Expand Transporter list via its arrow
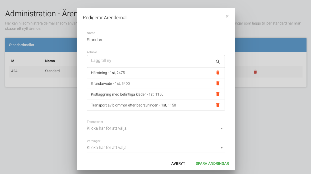The image size is (311, 174). click(x=221, y=129)
